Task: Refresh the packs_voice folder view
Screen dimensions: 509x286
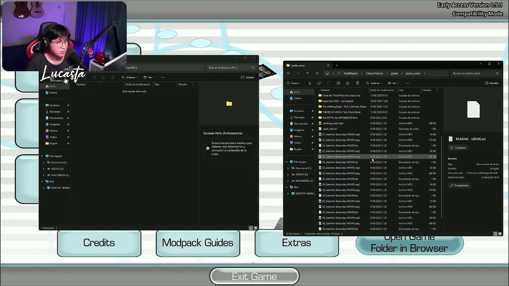Action: tap(317, 73)
